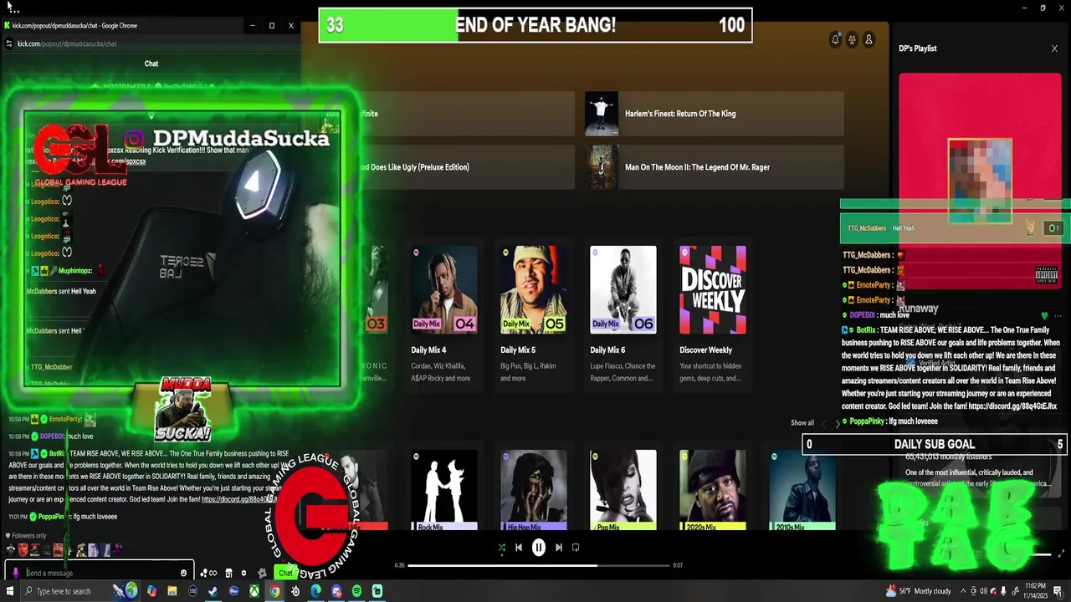Go to previous carousel page arrow
The width and height of the screenshot is (1071, 602).
824,423
